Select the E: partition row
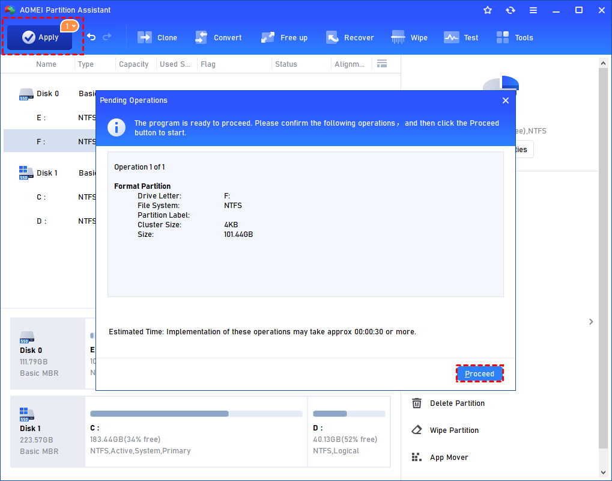This screenshot has width=612, height=481. click(x=50, y=118)
